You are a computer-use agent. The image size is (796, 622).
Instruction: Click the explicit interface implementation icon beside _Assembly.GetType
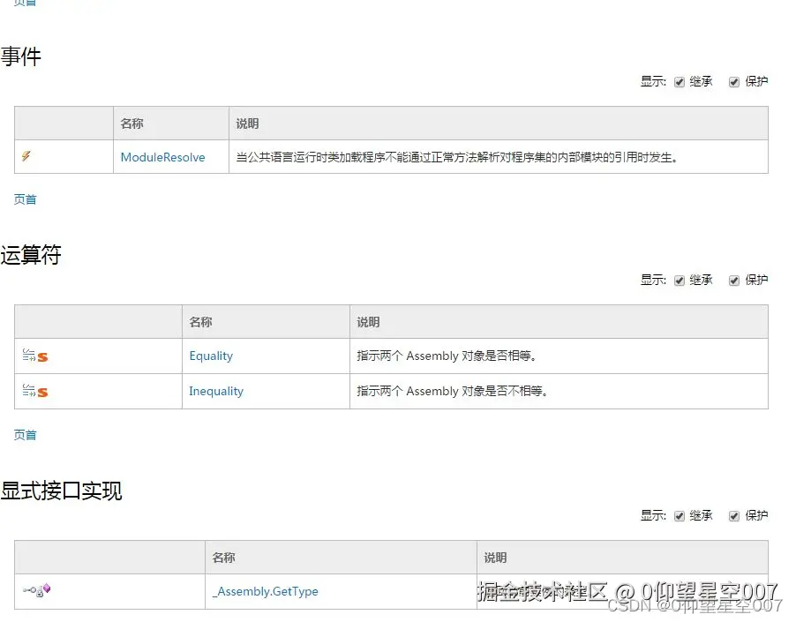tap(36, 592)
